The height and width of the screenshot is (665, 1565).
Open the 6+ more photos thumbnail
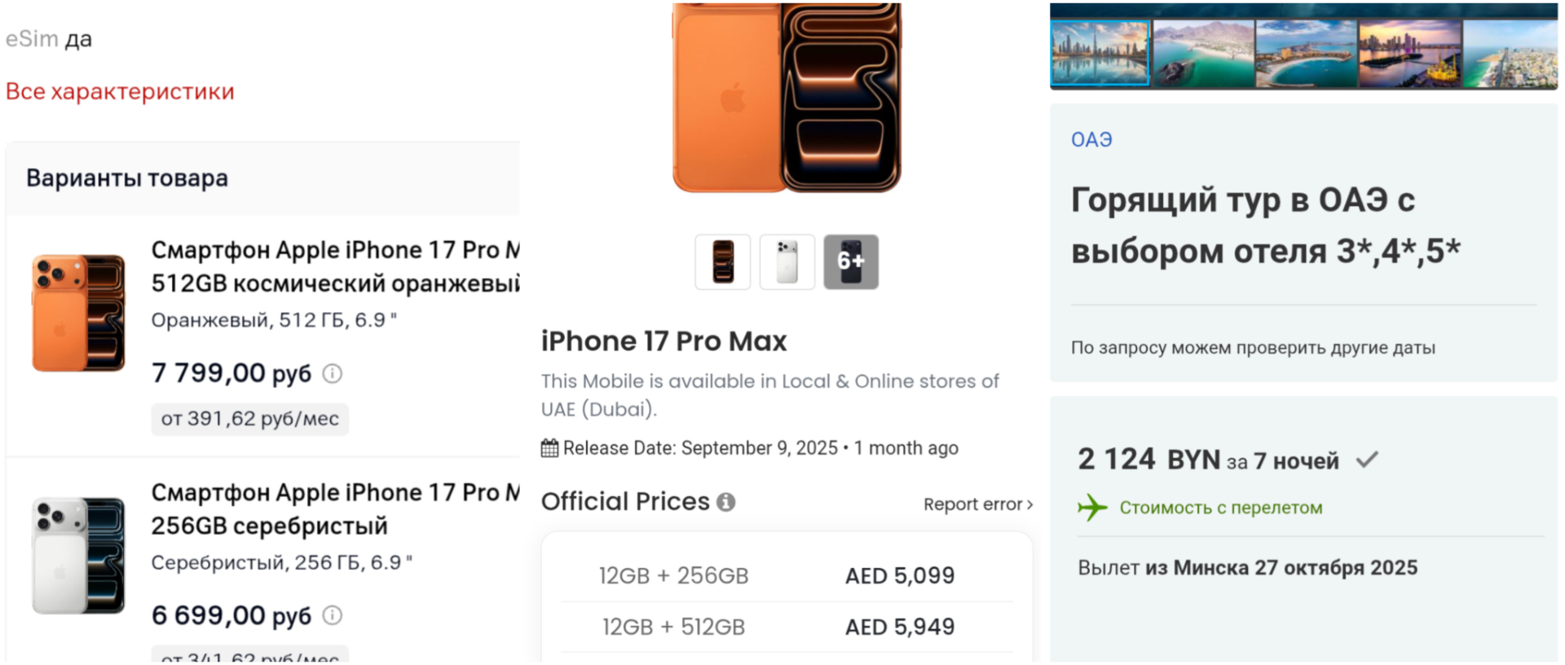point(851,262)
